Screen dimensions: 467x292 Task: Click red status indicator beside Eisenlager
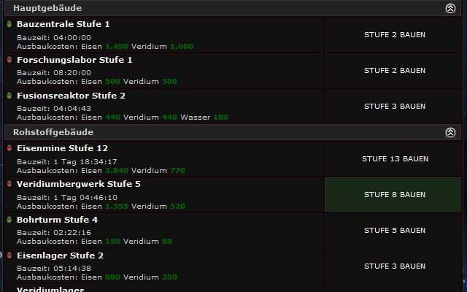[x=9, y=255]
